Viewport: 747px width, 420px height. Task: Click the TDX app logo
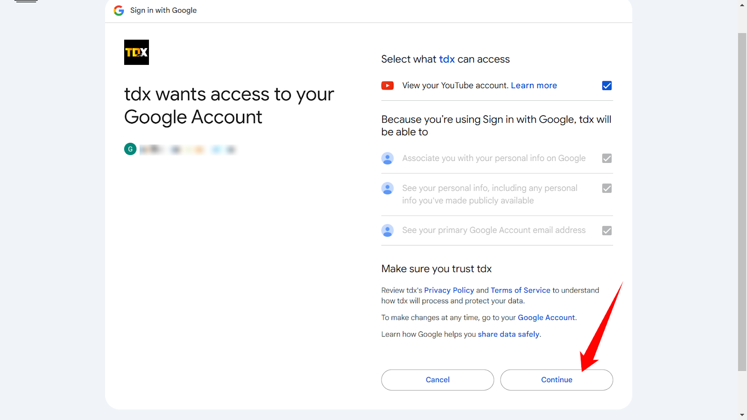[x=136, y=52]
